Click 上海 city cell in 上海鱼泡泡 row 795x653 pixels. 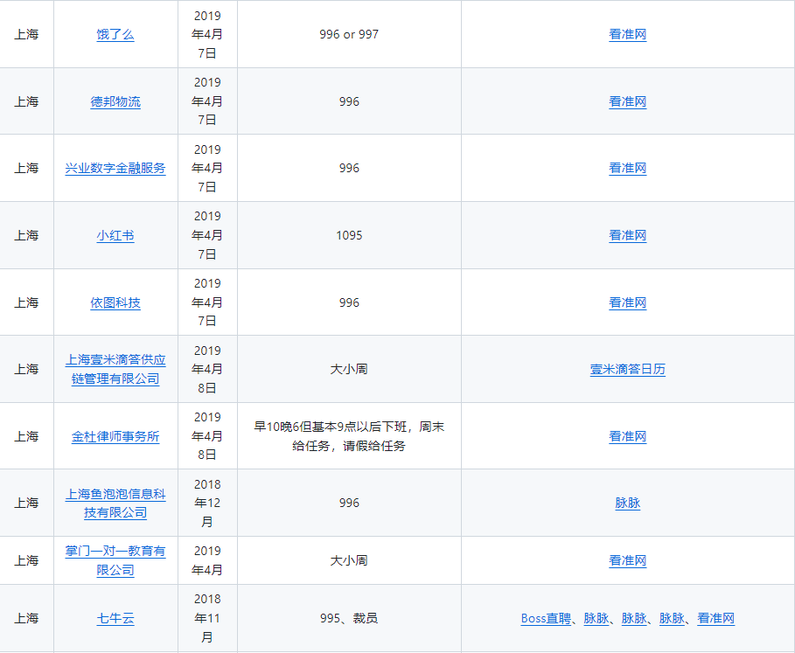(26, 503)
